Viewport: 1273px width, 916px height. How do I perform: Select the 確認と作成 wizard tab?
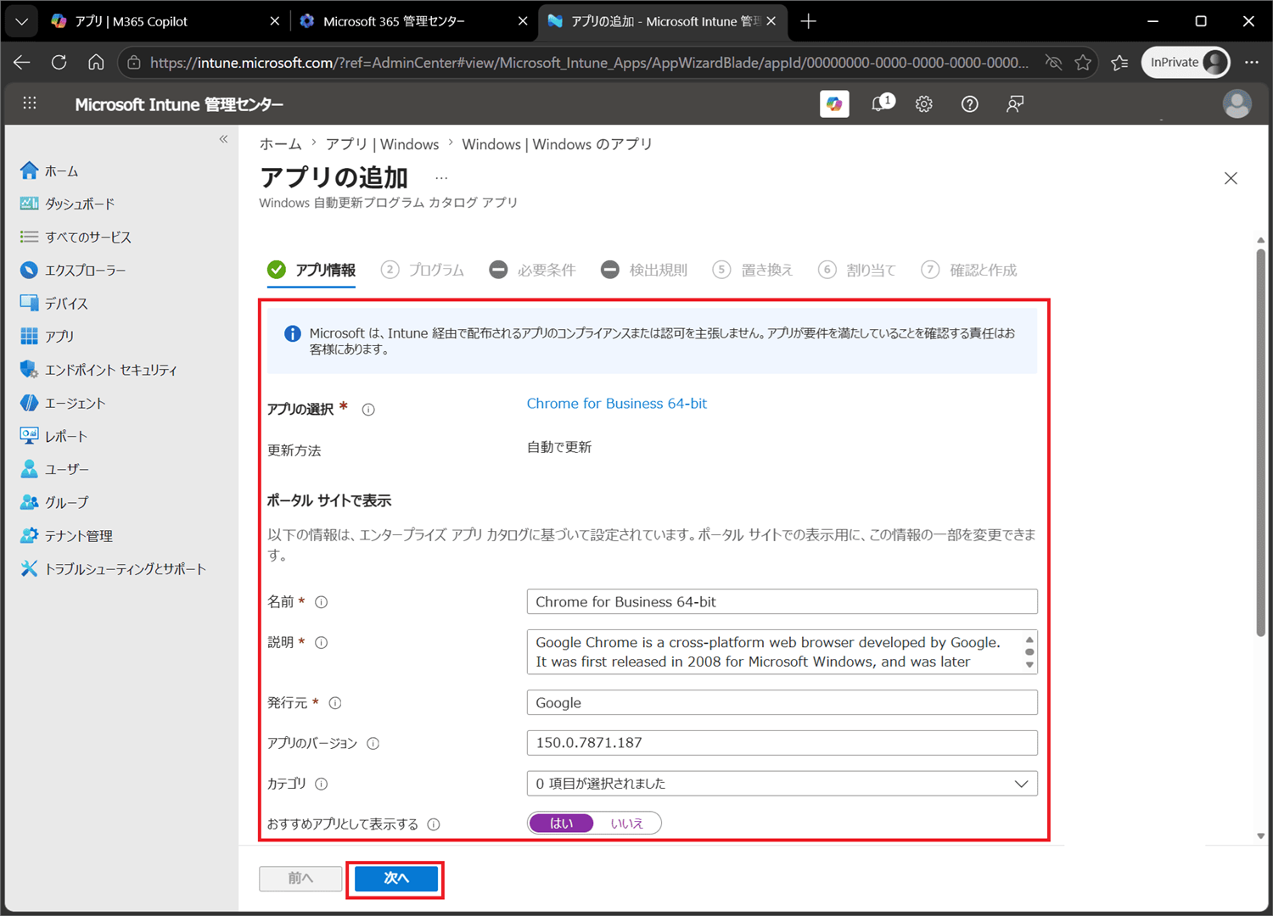click(x=969, y=270)
